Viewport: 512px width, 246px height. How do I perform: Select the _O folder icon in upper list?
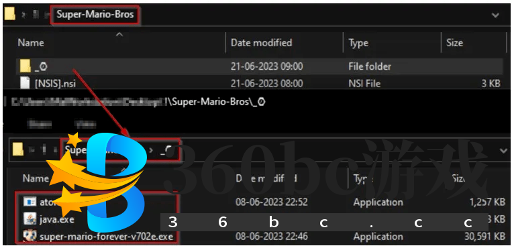click(x=25, y=66)
